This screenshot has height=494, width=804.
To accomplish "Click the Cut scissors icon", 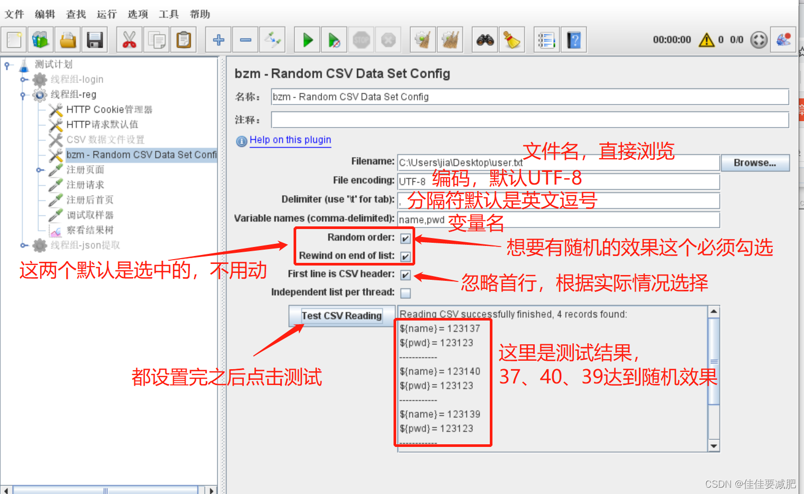I will [129, 40].
